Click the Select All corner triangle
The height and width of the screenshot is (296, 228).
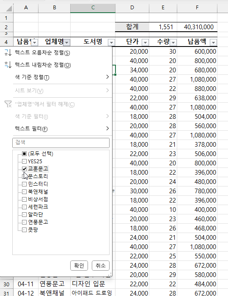(x=8, y=8)
